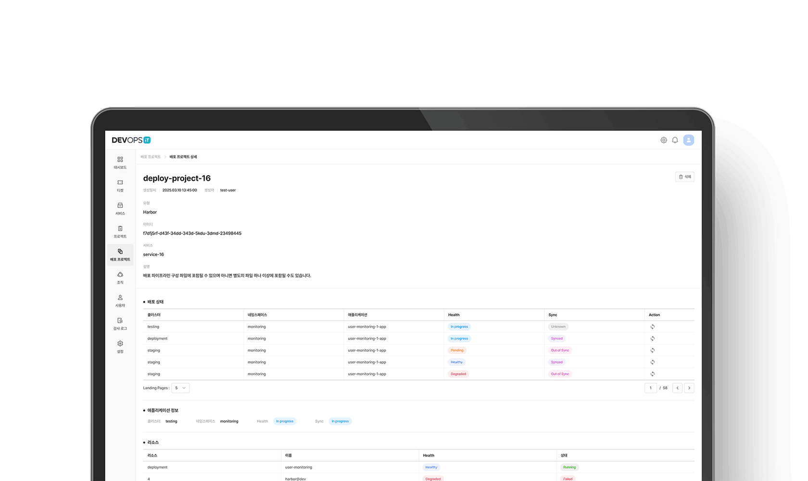Click the DEVOPS IT logo

pos(131,140)
